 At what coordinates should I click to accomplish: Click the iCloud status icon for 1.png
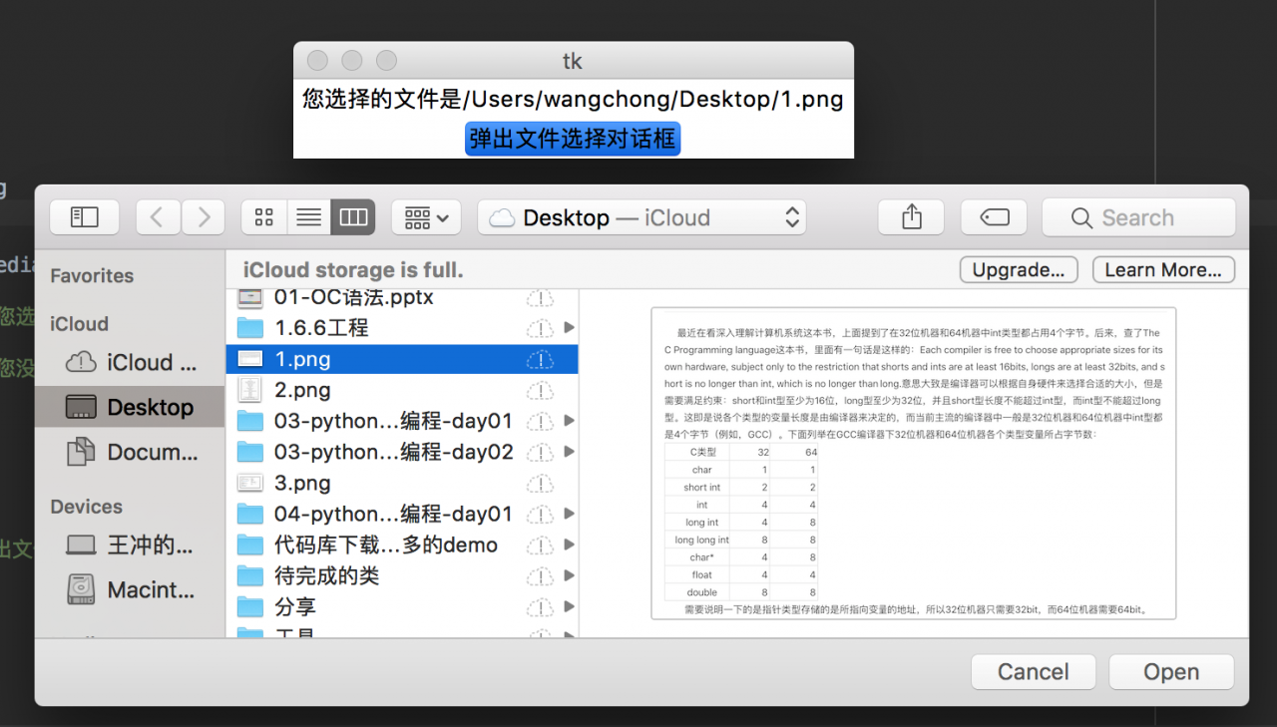point(540,359)
